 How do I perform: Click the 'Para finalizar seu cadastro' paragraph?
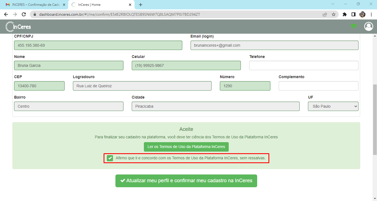[186, 137]
